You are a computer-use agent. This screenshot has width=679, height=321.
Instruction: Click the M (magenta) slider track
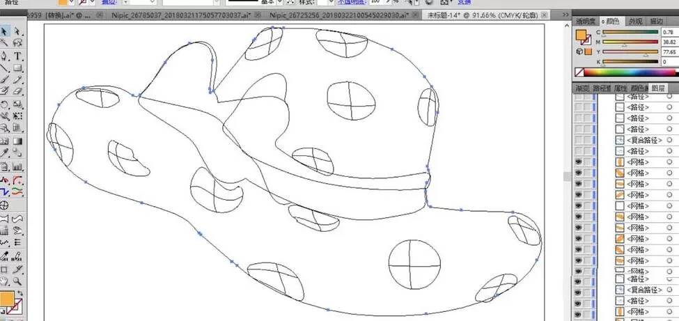(630, 42)
